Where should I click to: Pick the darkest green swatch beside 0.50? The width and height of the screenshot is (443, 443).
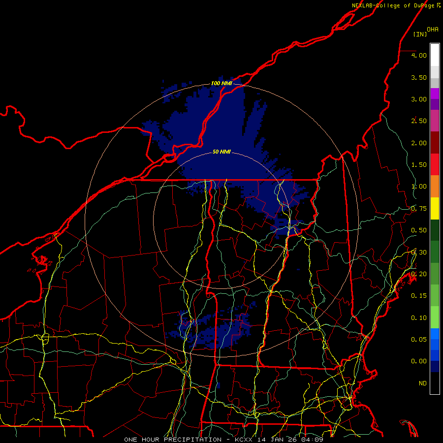435,230
